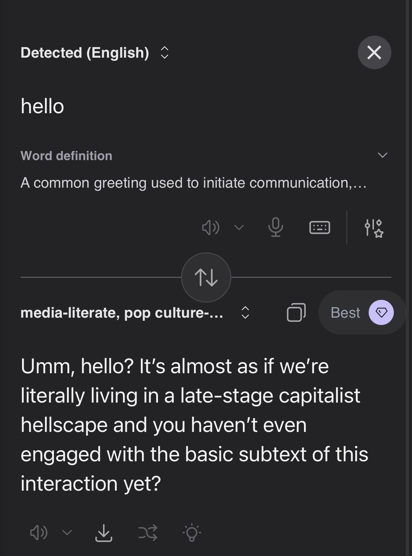Click the Word definition label
The width and height of the screenshot is (412, 556).
(x=66, y=156)
